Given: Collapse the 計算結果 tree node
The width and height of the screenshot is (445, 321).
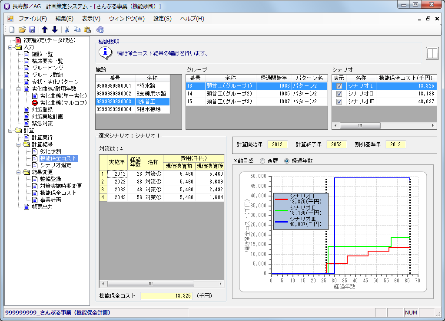Looking at the screenshot, I should tap(19, 144).
